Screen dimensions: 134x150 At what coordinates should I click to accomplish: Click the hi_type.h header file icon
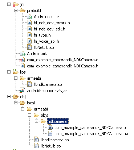29,35
